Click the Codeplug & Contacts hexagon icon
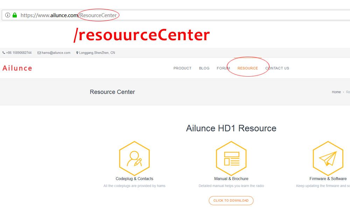 tap(134, 158)
